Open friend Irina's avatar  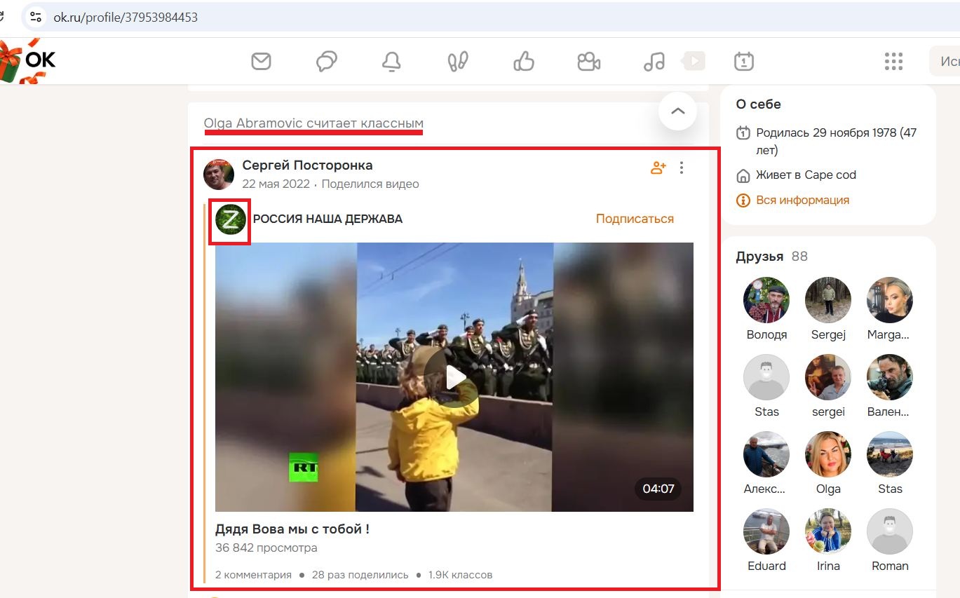click(x=828, y=531)
